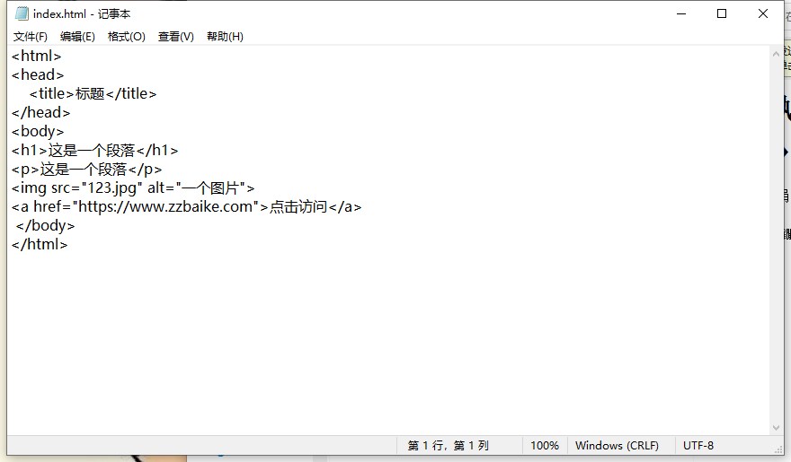The width and height of the screenshot is (791, 462).
Task: Click the resize grip in status bar corner
Action: (x=778, y=450)
